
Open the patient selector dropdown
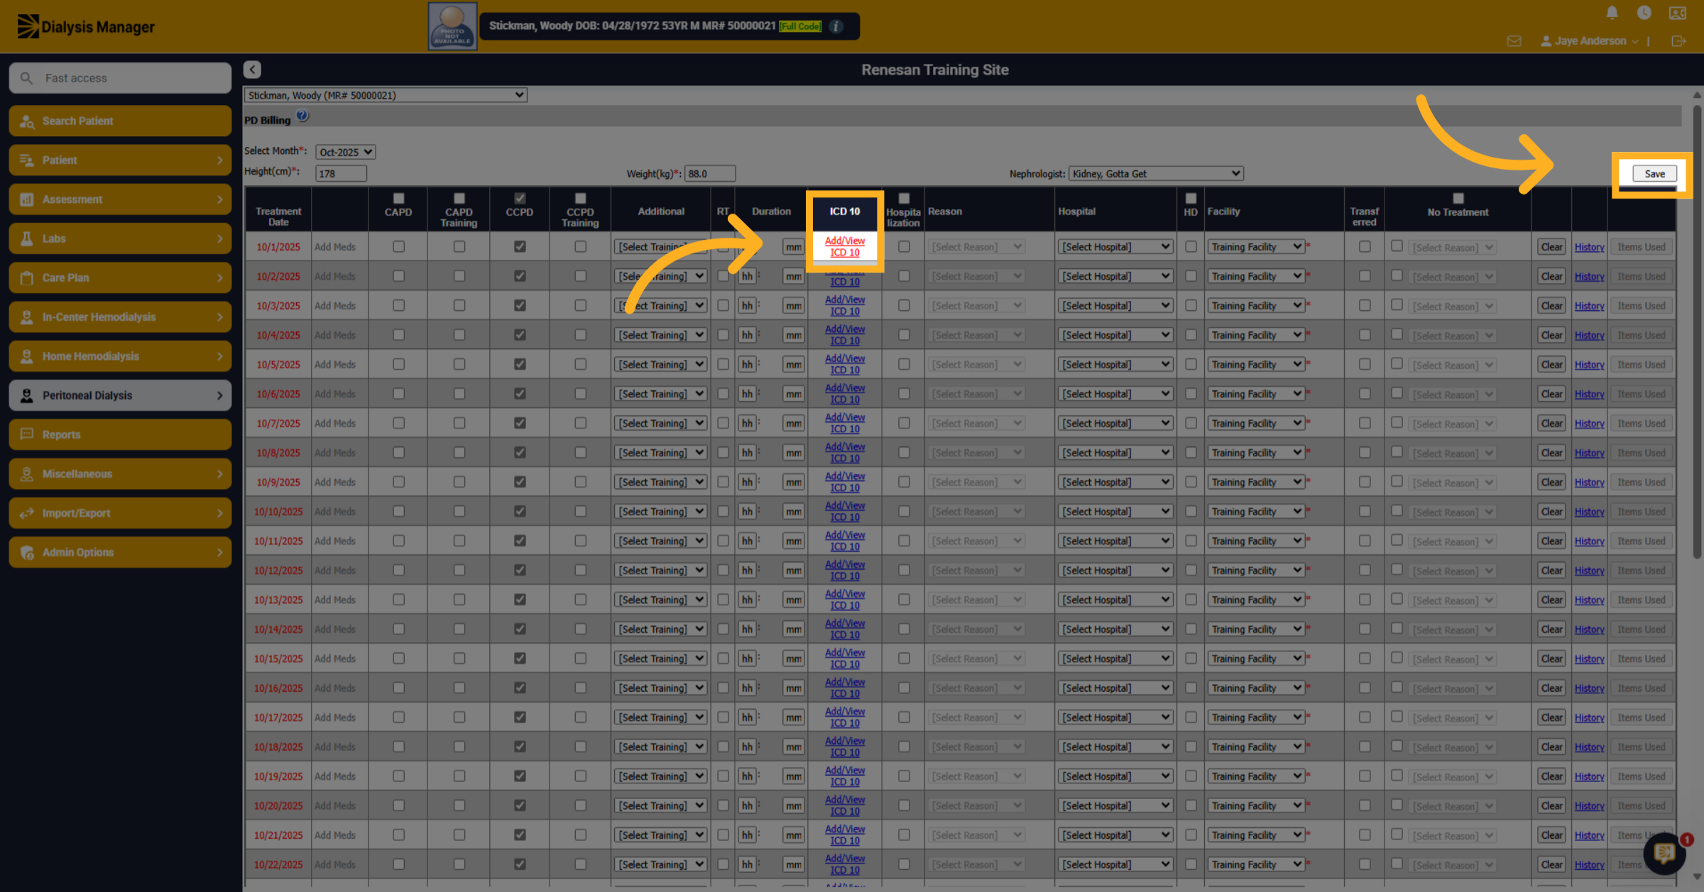click(386, 95)
